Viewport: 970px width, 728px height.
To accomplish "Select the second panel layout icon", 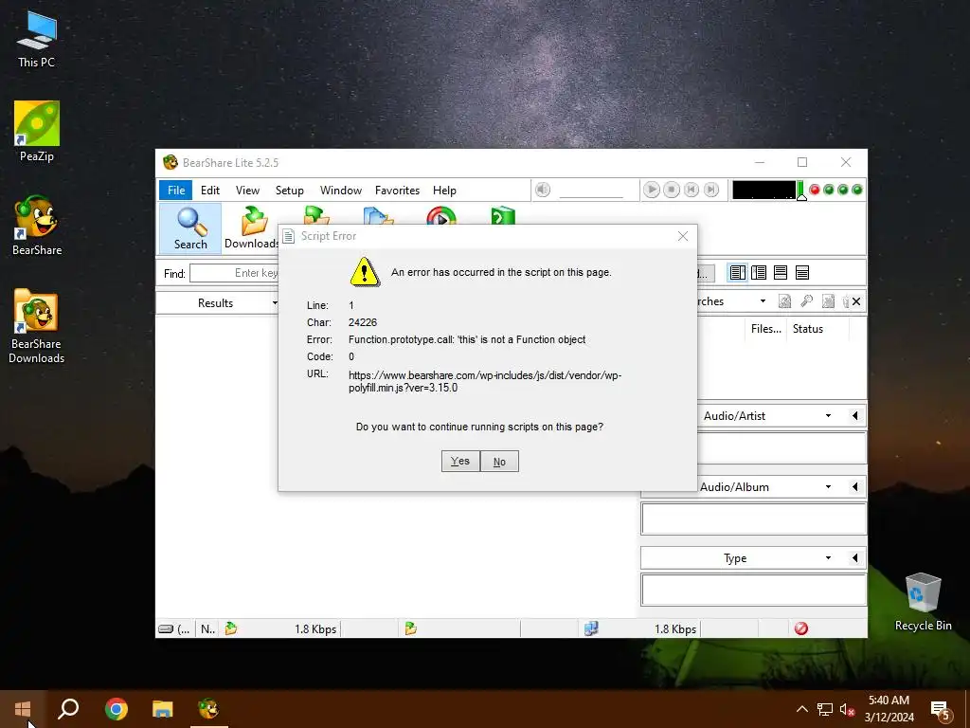I will (759, 272).
